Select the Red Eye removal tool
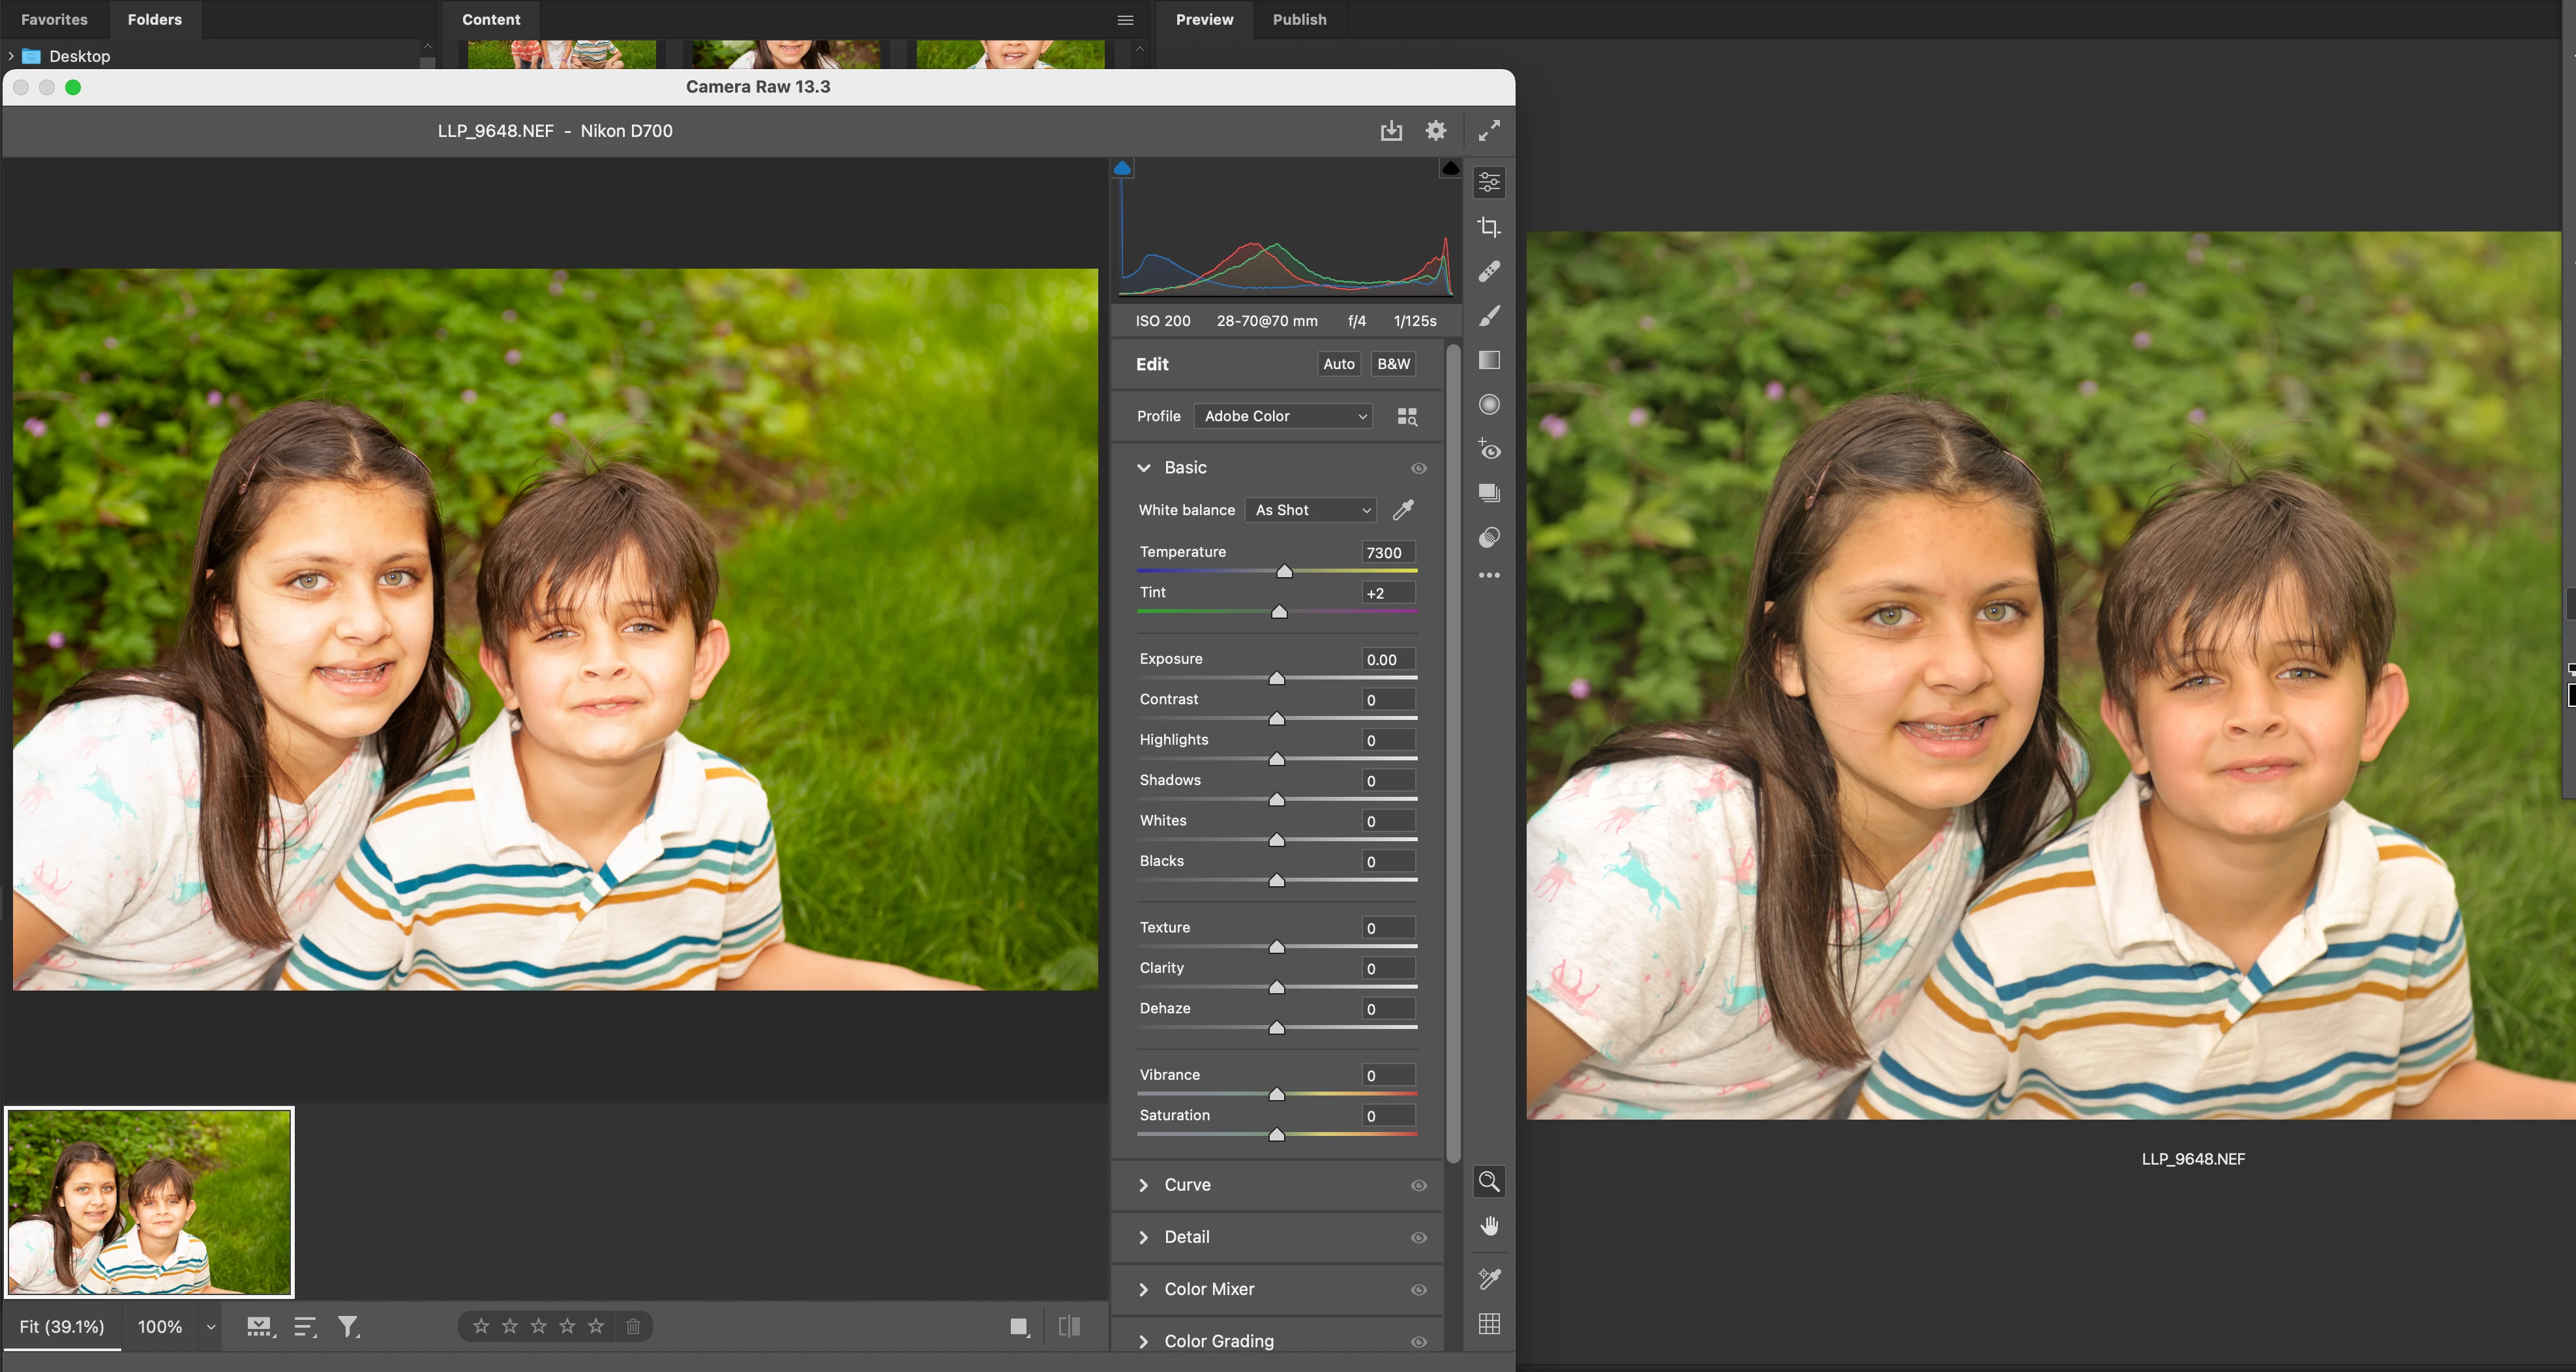This screenshot has width=2576, height=1372. (x=1489, y=449)
